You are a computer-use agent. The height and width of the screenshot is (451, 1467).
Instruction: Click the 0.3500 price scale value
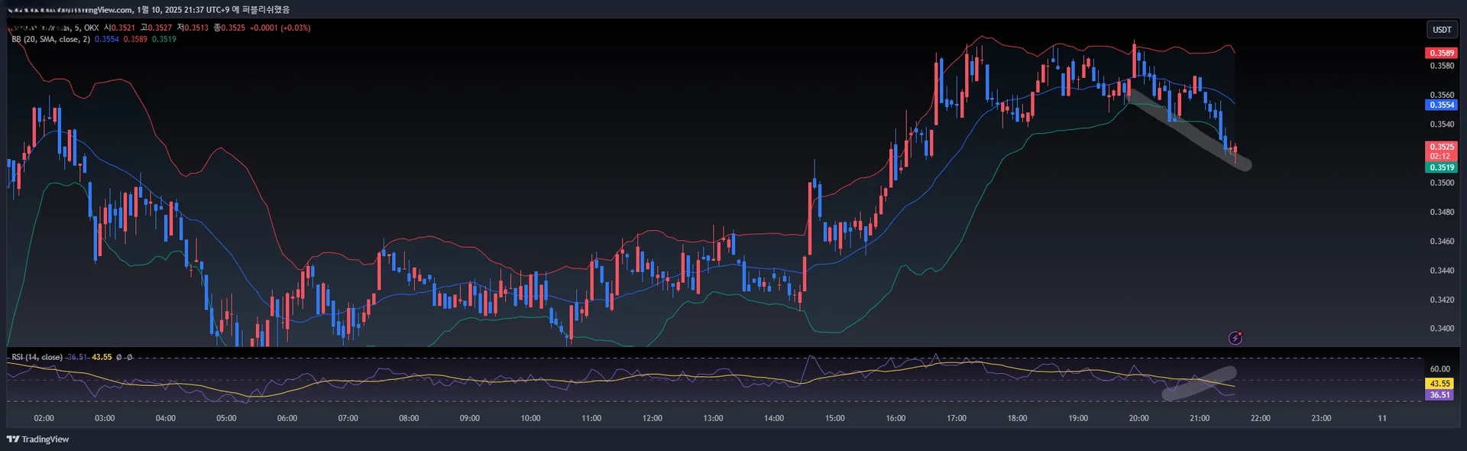[x=1442, y=183]
